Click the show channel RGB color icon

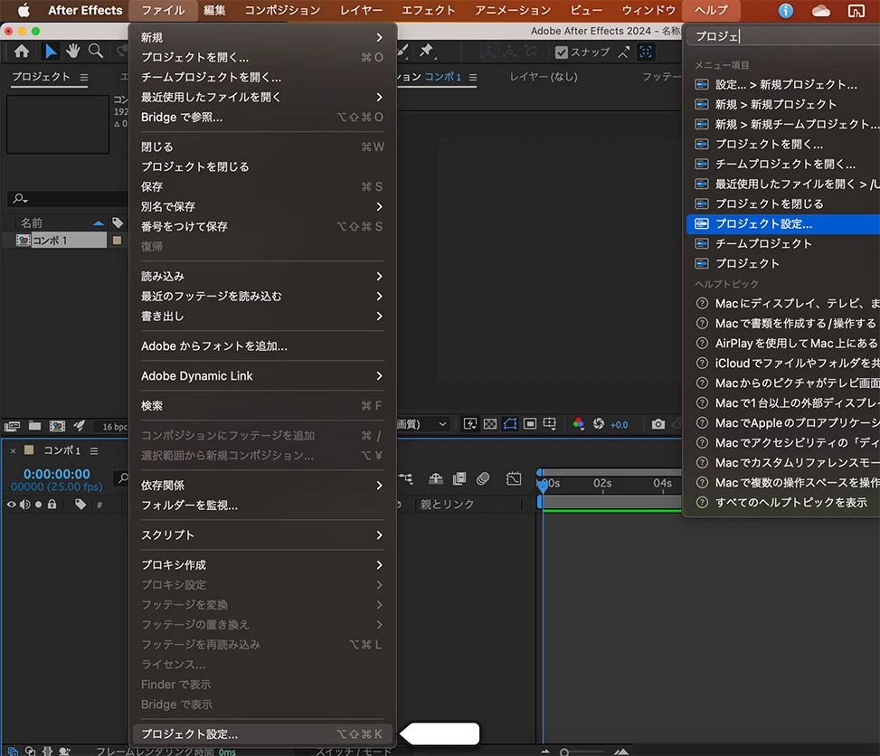pyautogui.click(x=578, y=424)
